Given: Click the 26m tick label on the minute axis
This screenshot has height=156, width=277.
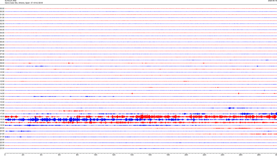Looking at the screenshot, I should pyautogui.click(x=241, y=155).
